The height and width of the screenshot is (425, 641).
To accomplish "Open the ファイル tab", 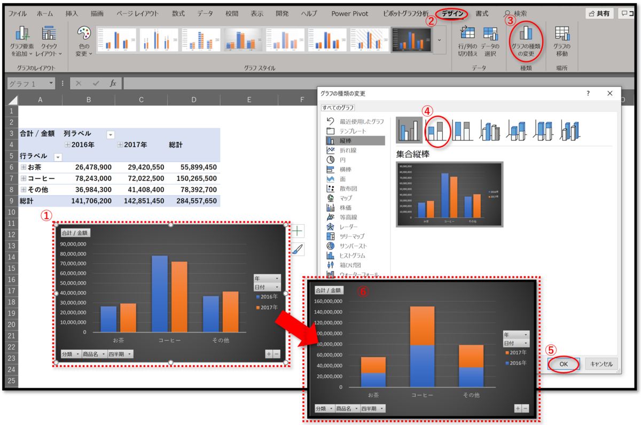I will coord(18,13).
